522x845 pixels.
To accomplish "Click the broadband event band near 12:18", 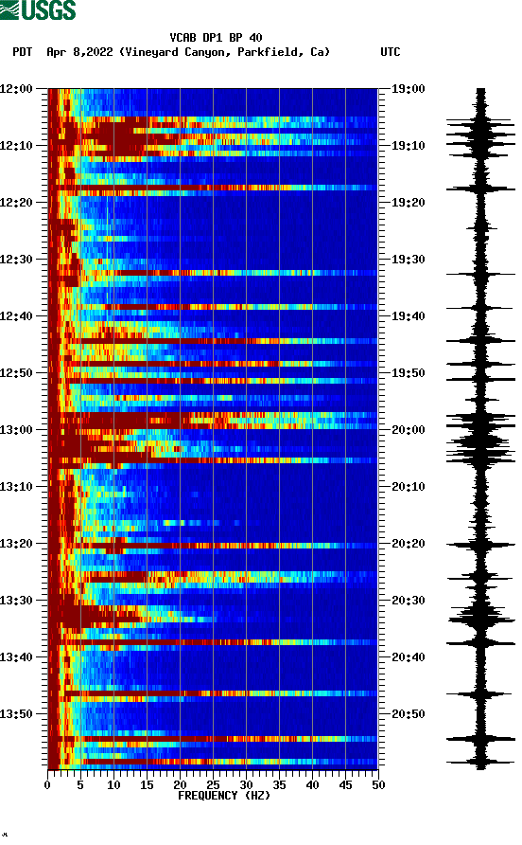I will tap(213, 188).
